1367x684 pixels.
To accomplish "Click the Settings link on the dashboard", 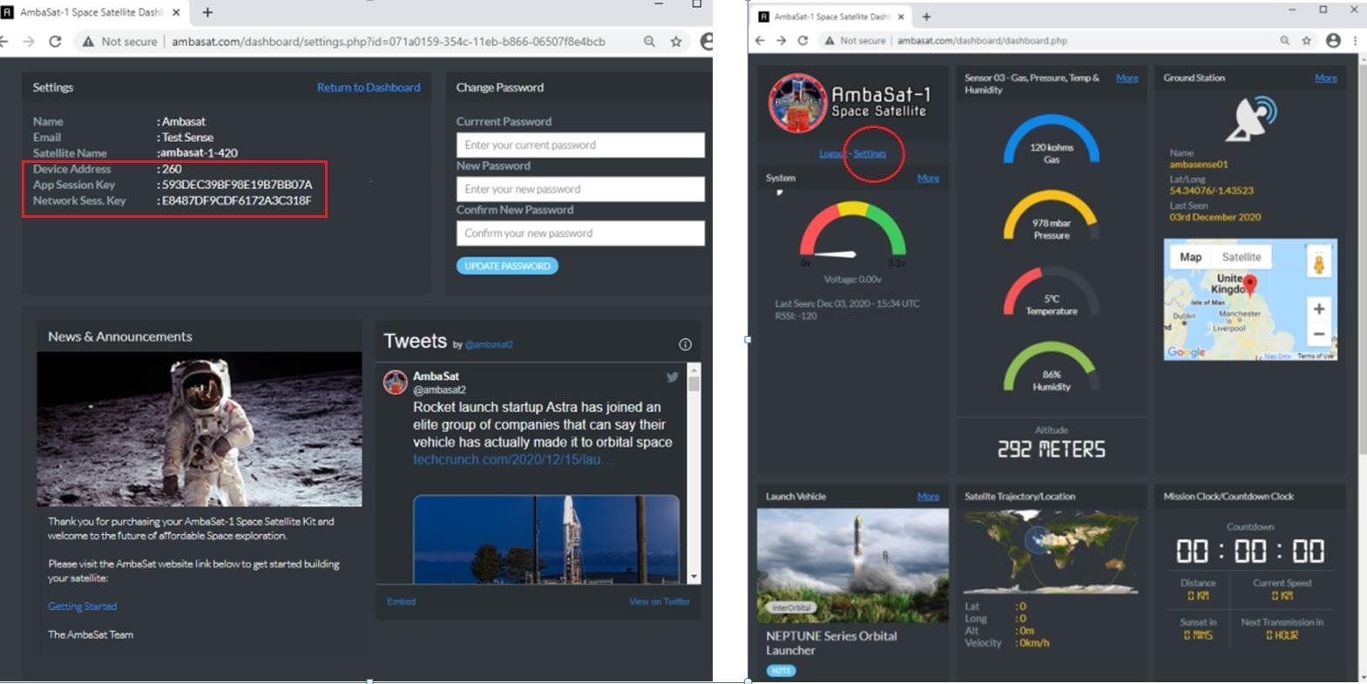I will coord(870,153).
